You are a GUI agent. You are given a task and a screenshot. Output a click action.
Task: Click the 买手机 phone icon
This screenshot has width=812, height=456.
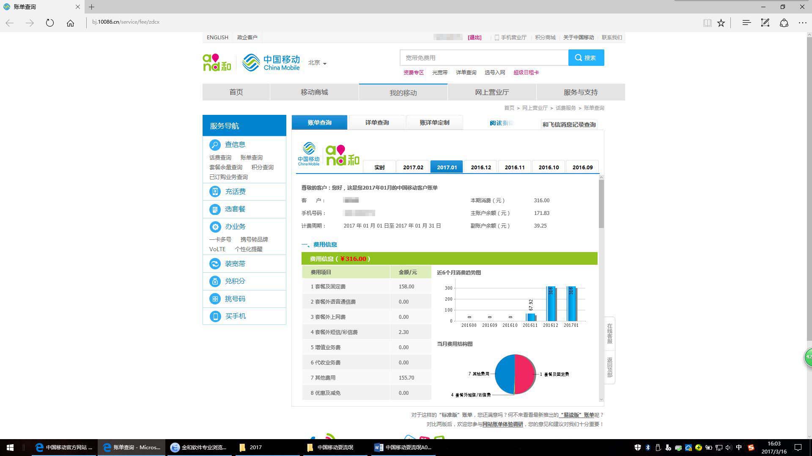click(215, 316)
